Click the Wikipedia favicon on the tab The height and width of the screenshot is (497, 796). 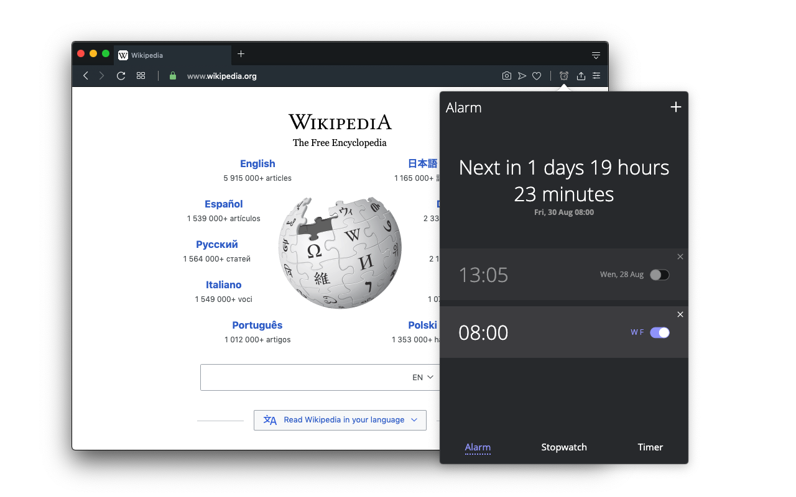[x=123, y=55]
